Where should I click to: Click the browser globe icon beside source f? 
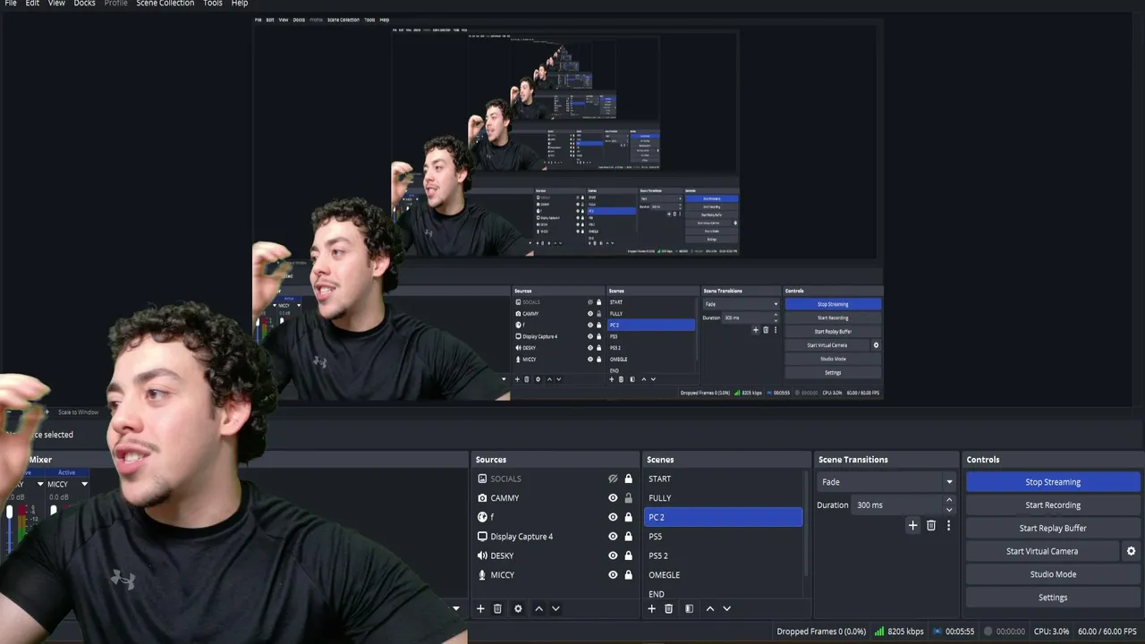pos(482,517)
